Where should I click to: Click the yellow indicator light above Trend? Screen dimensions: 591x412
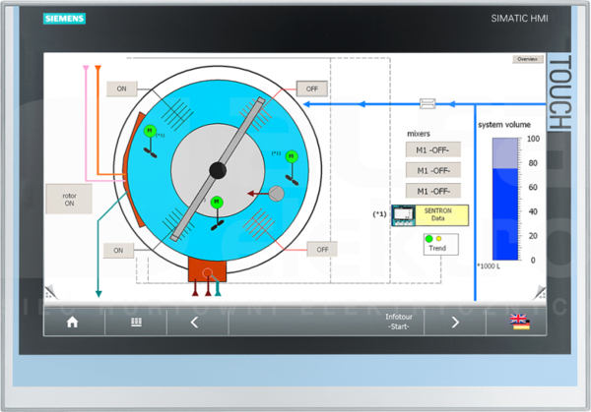[x=438, y=239]
